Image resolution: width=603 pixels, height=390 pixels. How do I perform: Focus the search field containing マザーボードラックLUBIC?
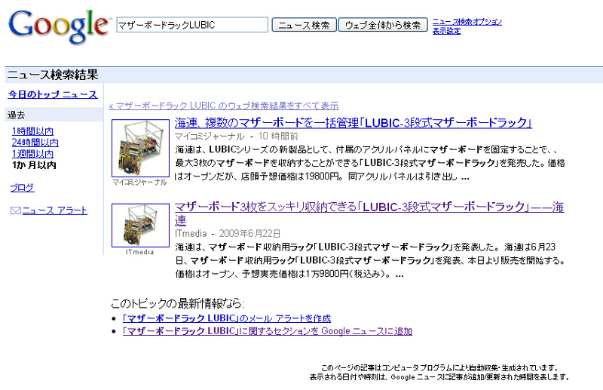pyautogui.click(x=192, y=25)
